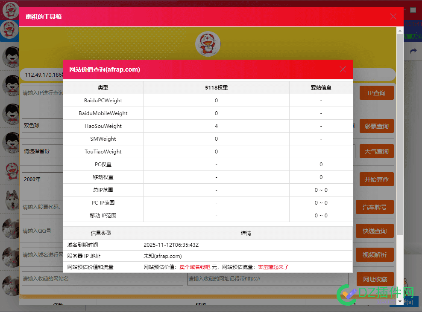Click the 网址收藏 button
This screenshot has width=422, height=312.
(375, 279)
